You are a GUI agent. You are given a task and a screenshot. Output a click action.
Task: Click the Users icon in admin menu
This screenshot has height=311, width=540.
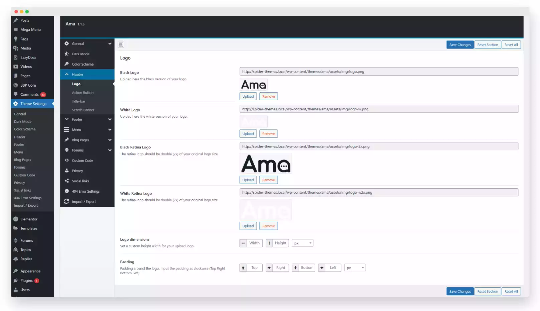point(15,290)
